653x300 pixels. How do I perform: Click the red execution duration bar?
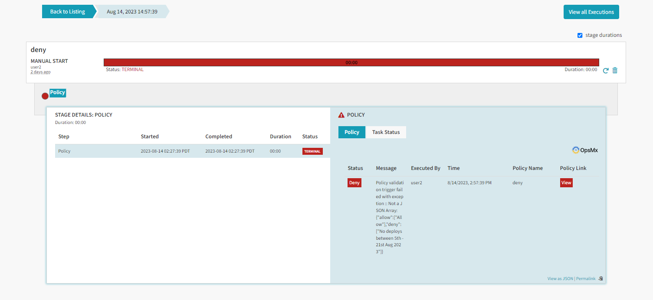click(x=351, y=62)
